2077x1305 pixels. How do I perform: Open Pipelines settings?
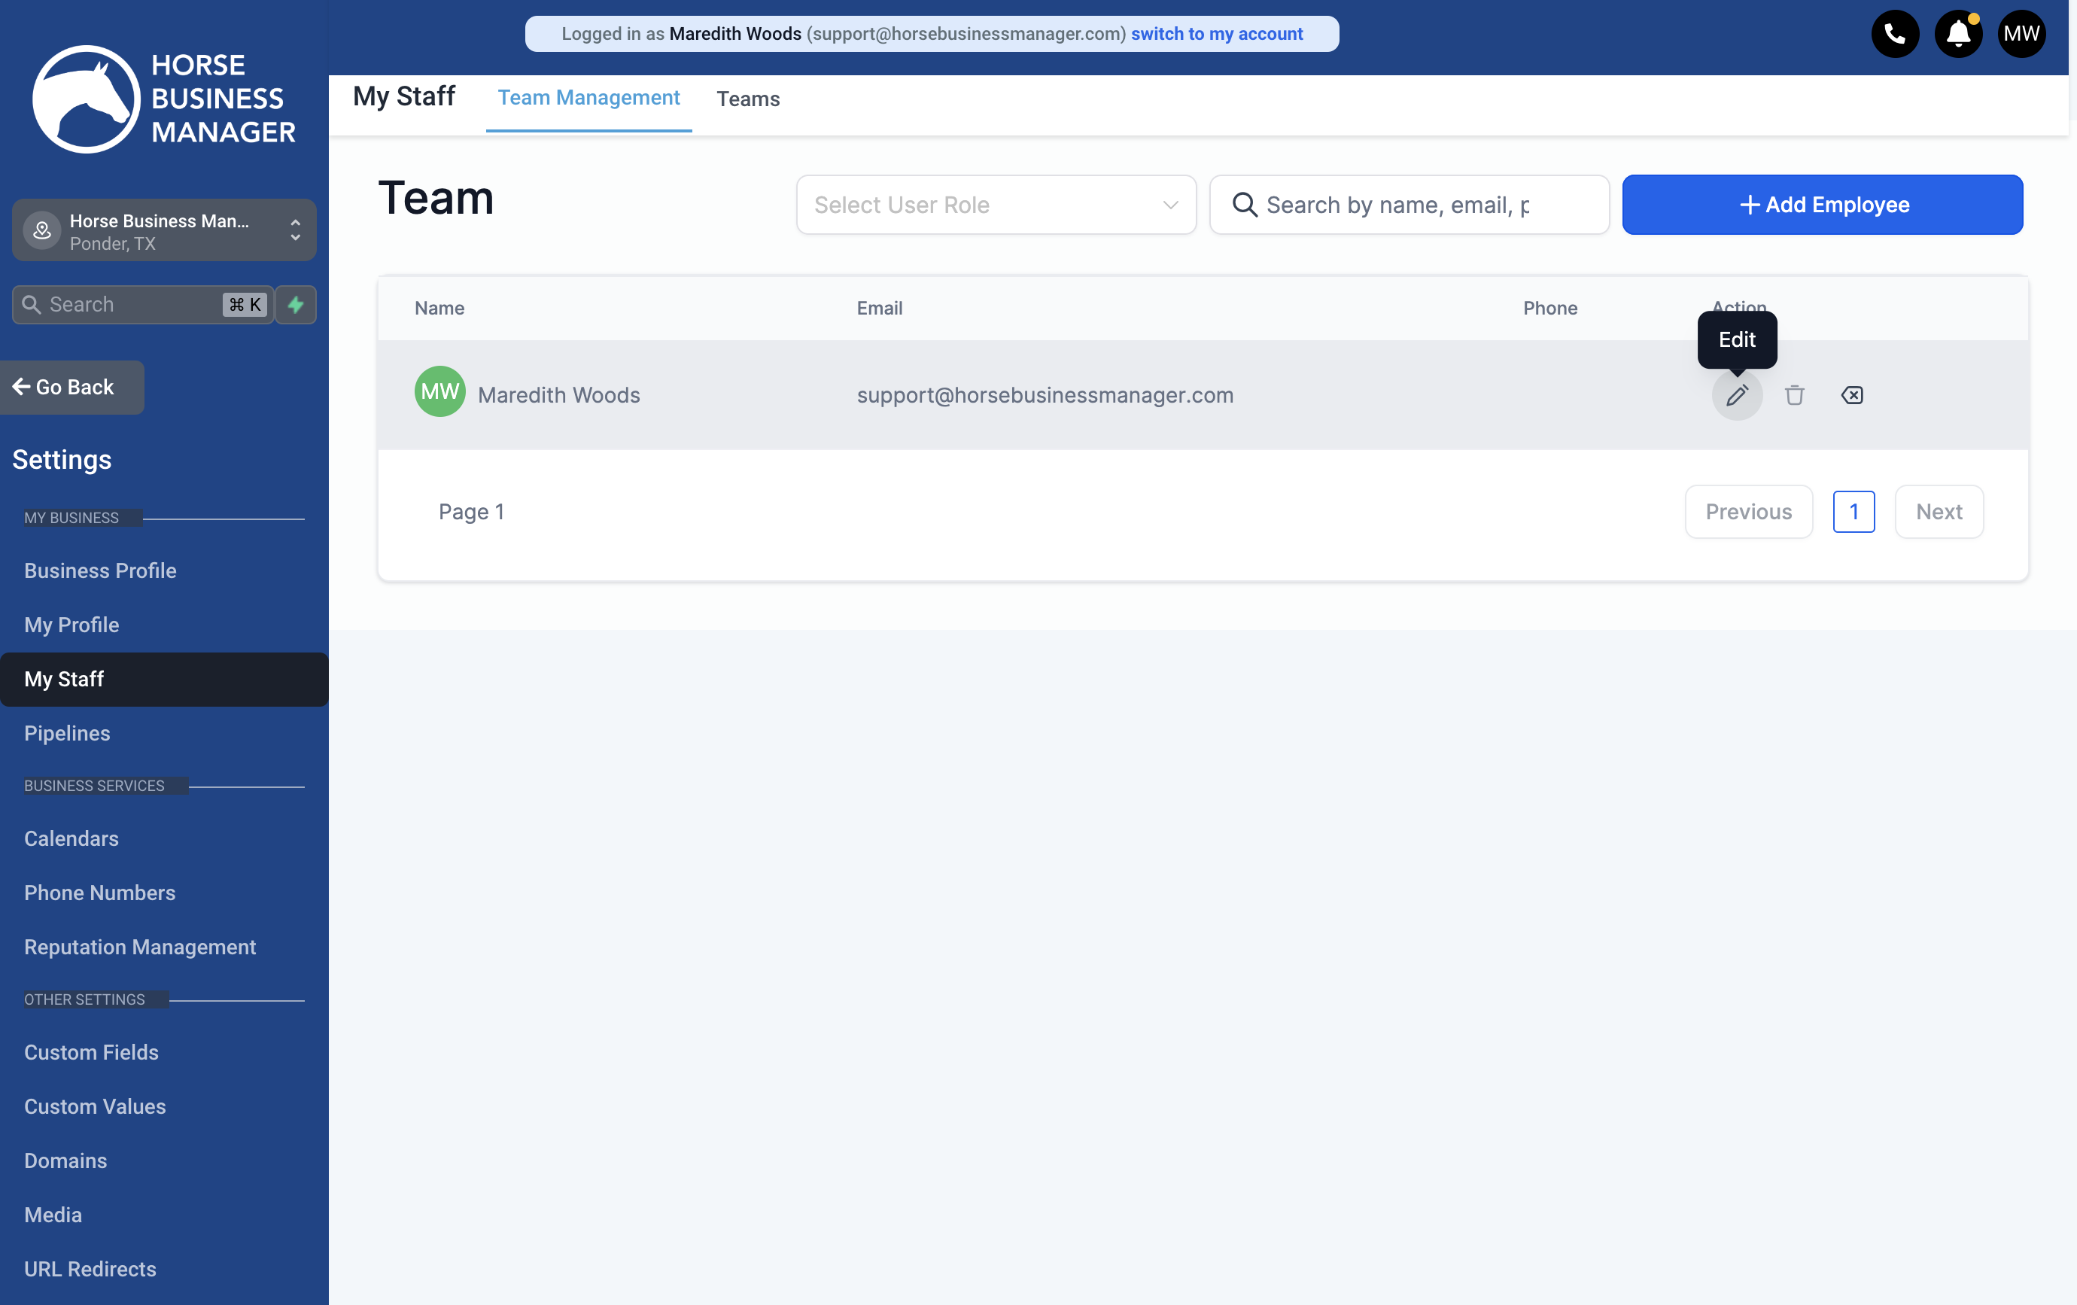67,733
